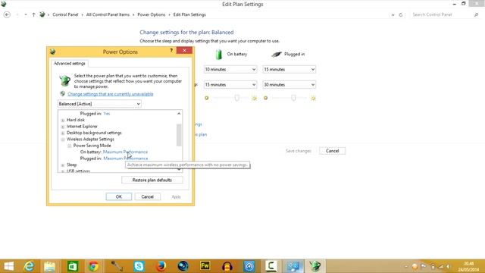
Task: Open the blue circular app next to Fireworks
Action: click(x=249, y=266)
